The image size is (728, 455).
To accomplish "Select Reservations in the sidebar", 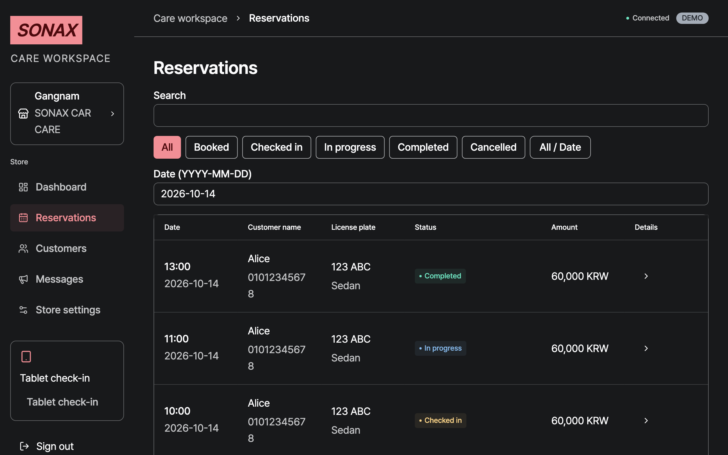I will click(x=67, y=218).
